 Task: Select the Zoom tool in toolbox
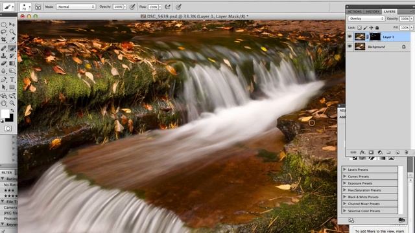tap(12, 103)
